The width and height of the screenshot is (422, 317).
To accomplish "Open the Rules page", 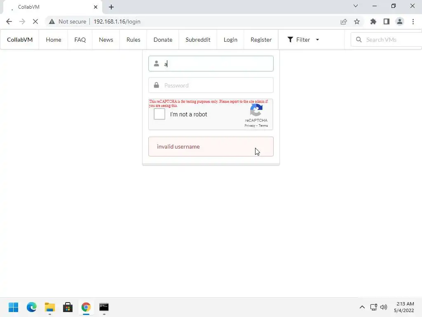I will [134, 40].
